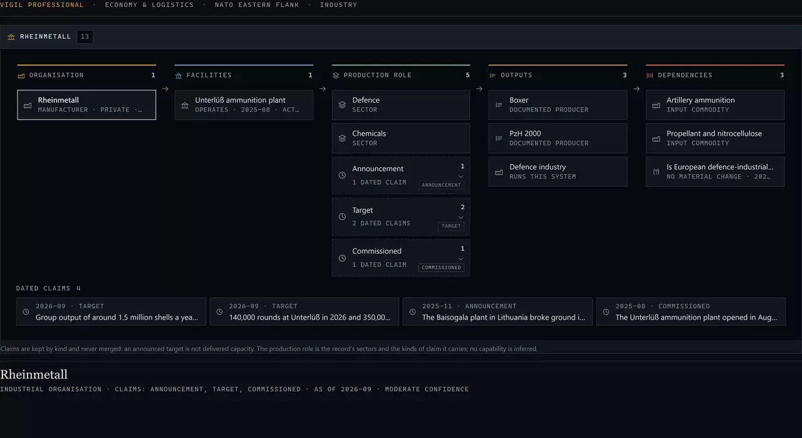The height and width of the screenshot is (438, 802).
Task: Click the Facilities column building icon
Action: point(179,75)
